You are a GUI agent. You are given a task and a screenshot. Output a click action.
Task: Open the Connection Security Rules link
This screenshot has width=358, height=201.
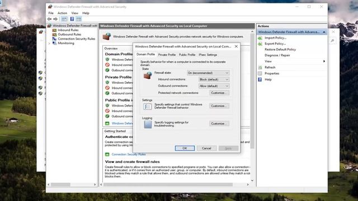click(129, 155)
